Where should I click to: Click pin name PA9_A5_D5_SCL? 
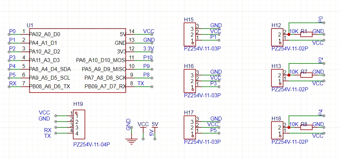click(x=50, y=78)
